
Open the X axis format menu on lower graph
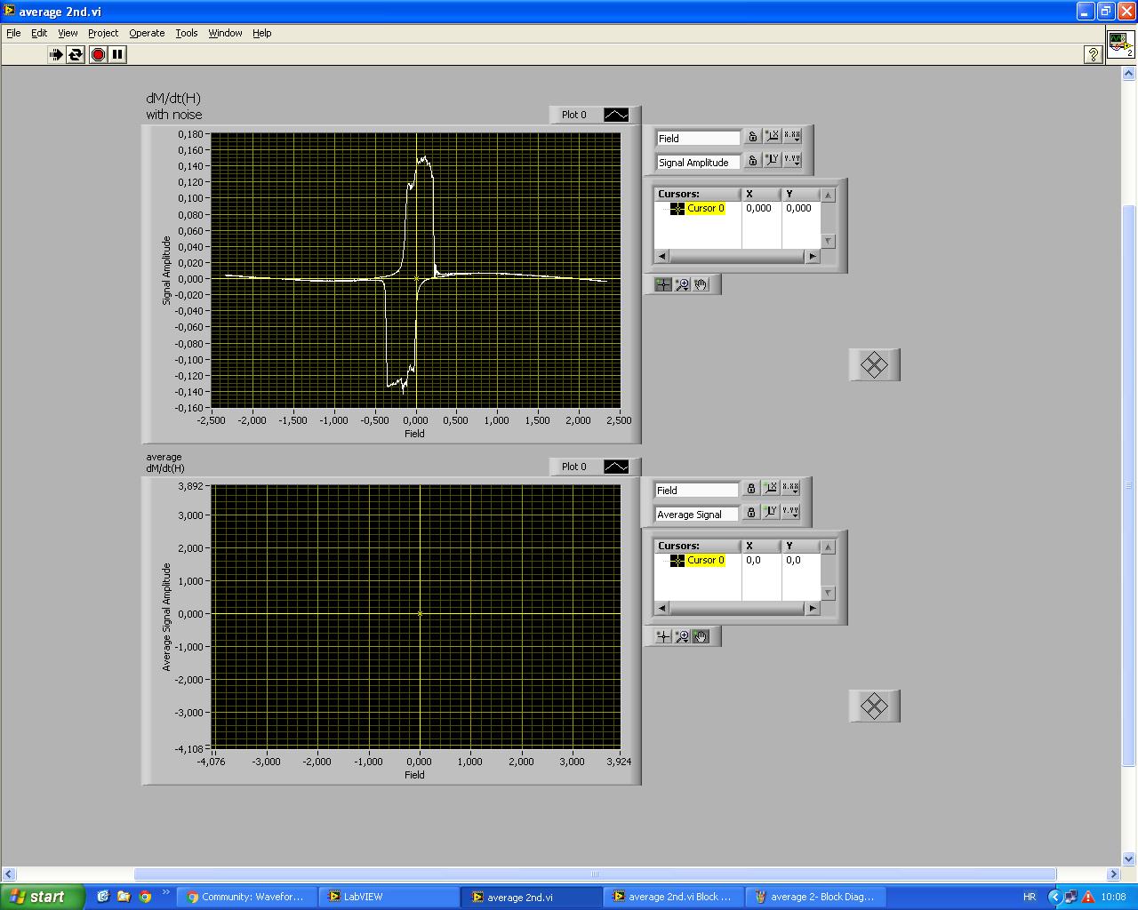tap(789, 489)
